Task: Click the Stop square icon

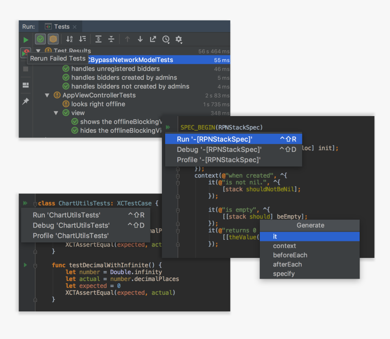Action: click(25, 69)
